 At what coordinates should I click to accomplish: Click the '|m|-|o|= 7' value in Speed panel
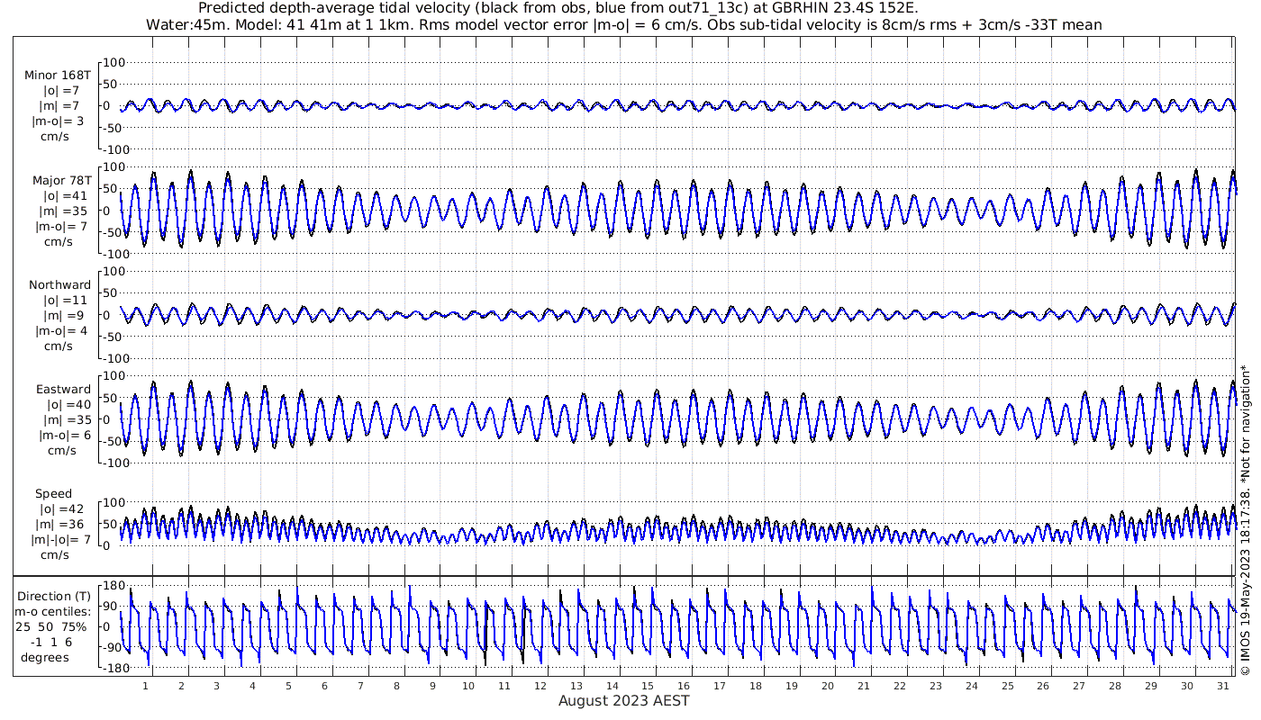(59, 539)
